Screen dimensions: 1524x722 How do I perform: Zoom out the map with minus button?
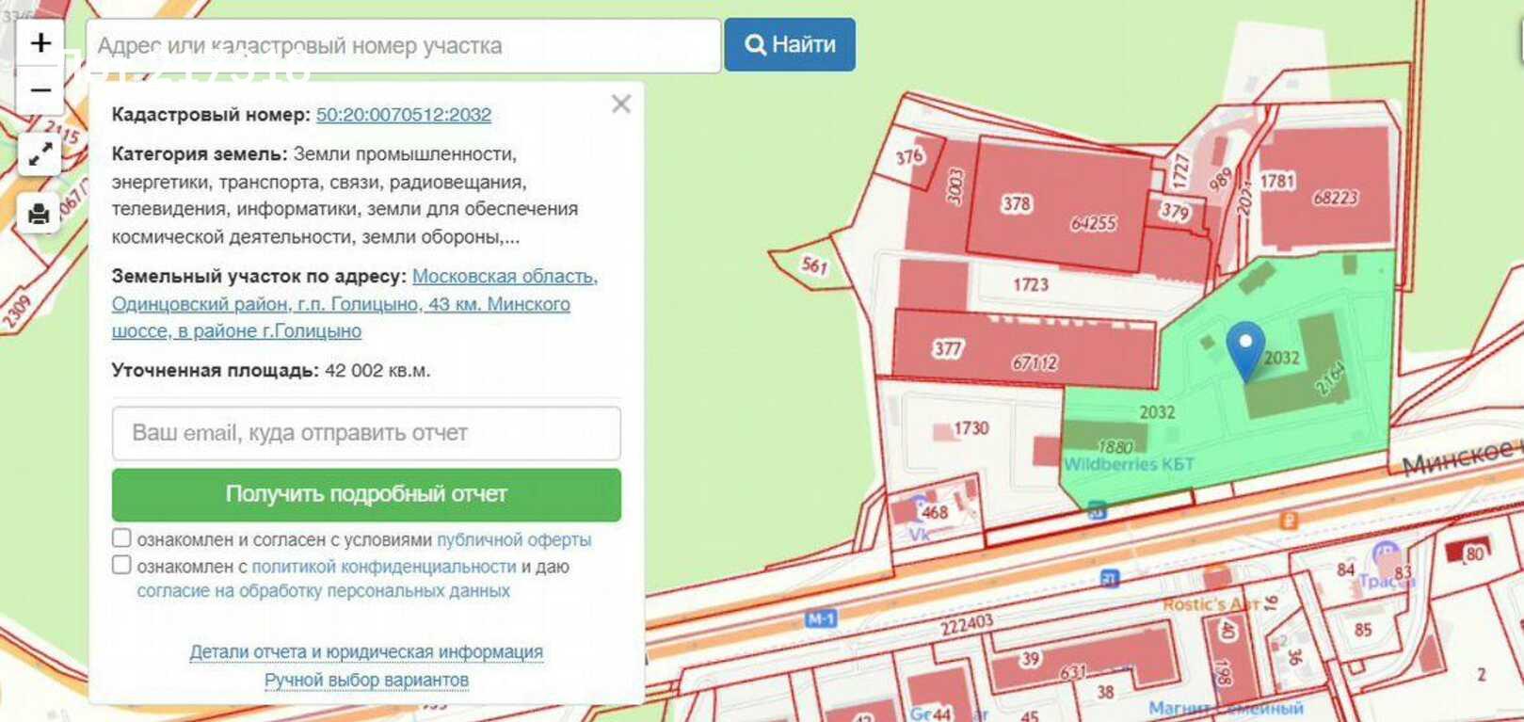pyautogui.click(x=40, y=90)
